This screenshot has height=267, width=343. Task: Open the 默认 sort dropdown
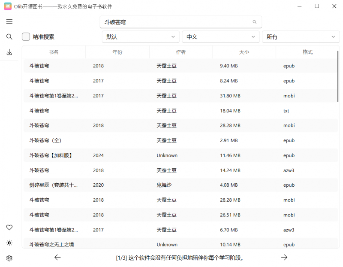click(140, 36)
